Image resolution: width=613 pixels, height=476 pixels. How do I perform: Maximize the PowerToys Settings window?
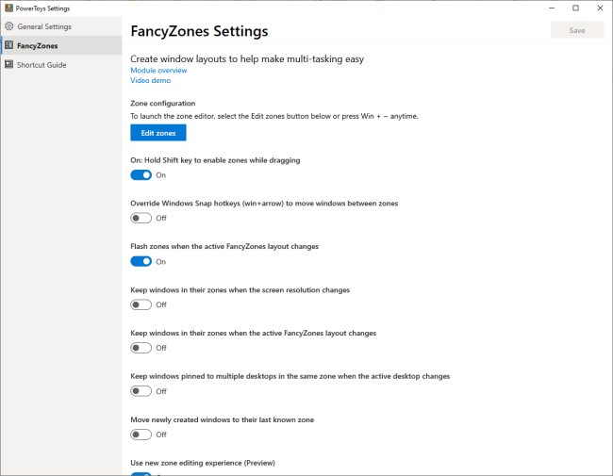pyautogui.click(x=575, y=8)
